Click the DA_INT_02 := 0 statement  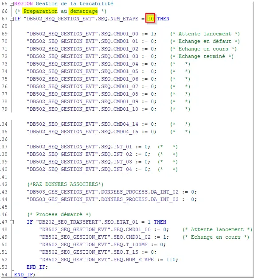(x=112, y=192)
